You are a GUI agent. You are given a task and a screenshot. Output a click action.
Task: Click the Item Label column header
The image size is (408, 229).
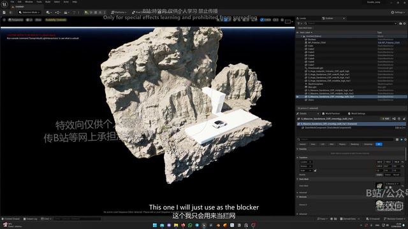coord(306,32)
